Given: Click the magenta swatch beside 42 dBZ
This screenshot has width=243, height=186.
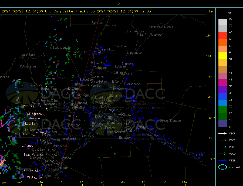Looking at the screenshot, I should pos(222,83).
